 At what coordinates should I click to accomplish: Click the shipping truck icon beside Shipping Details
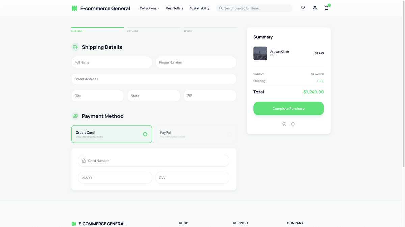pyautogui.click(x=75, y=47)
